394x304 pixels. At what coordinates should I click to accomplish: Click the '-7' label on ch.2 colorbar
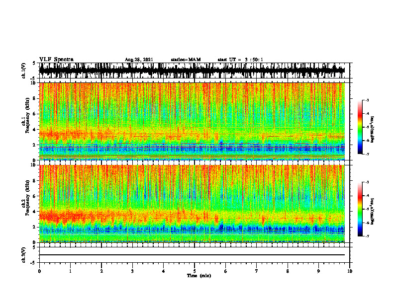coord(367,236)
